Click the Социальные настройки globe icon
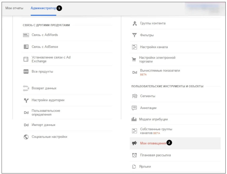227x174 pixels. pyautogui.click(x=26, y=137)
